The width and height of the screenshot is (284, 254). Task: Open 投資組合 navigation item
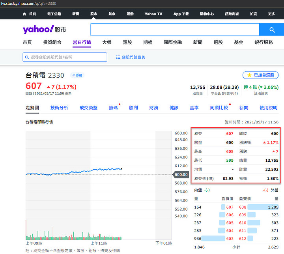52,42
